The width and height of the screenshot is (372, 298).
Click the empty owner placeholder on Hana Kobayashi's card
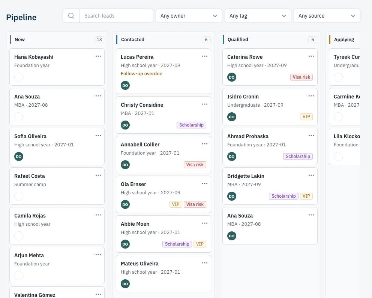(x=19, y=77)
